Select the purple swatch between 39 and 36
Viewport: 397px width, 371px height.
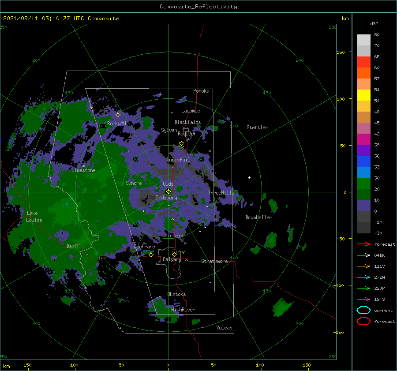click(363, 150)
